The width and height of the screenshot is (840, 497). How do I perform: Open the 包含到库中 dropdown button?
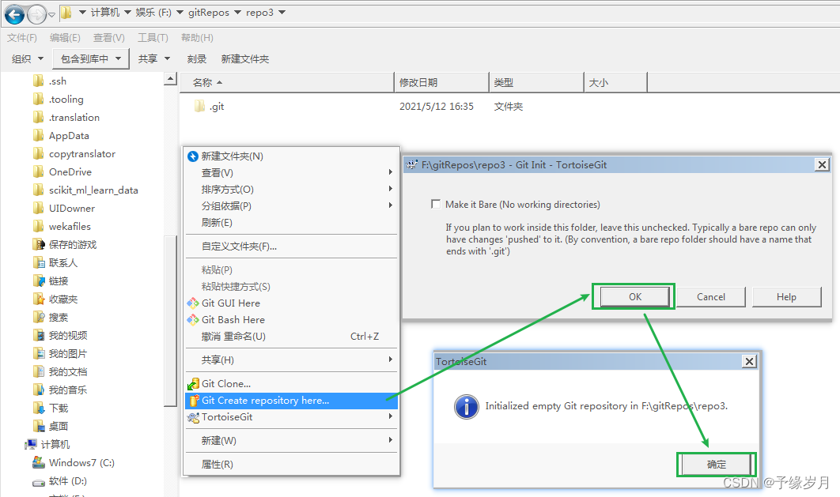point(90,58)
